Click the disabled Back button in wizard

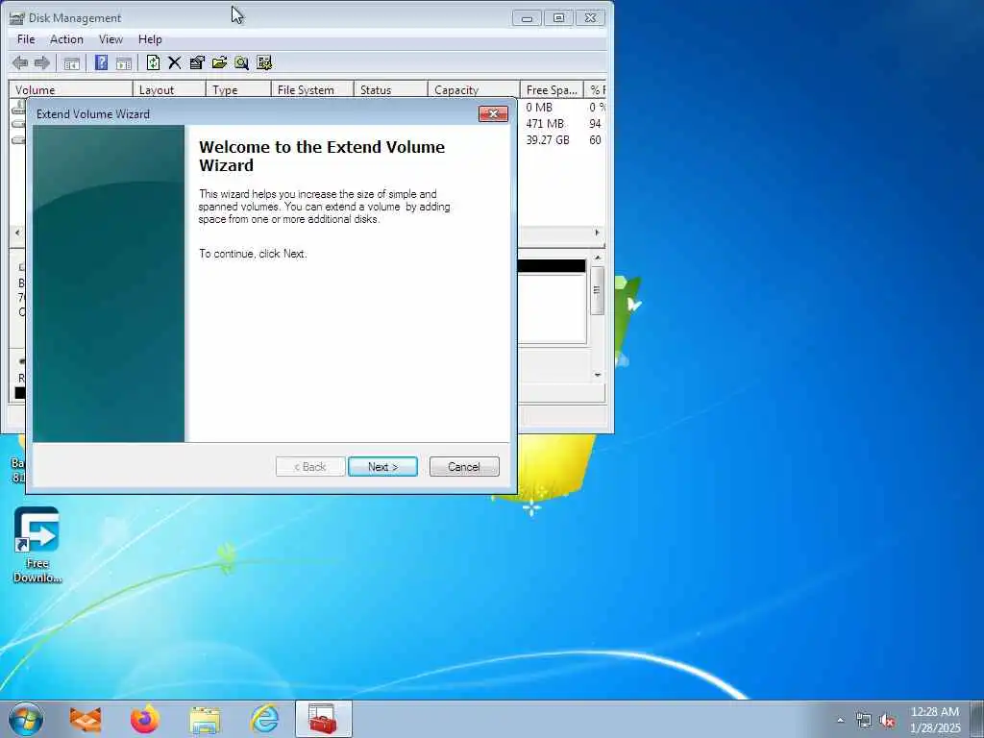click(310, 467)
